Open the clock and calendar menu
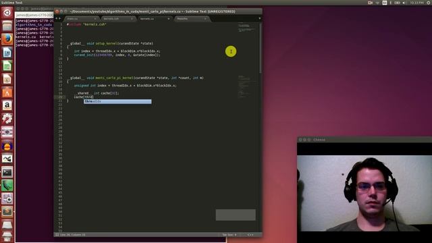The width and height of the screenshot is (432, 243). pos(416,3)
